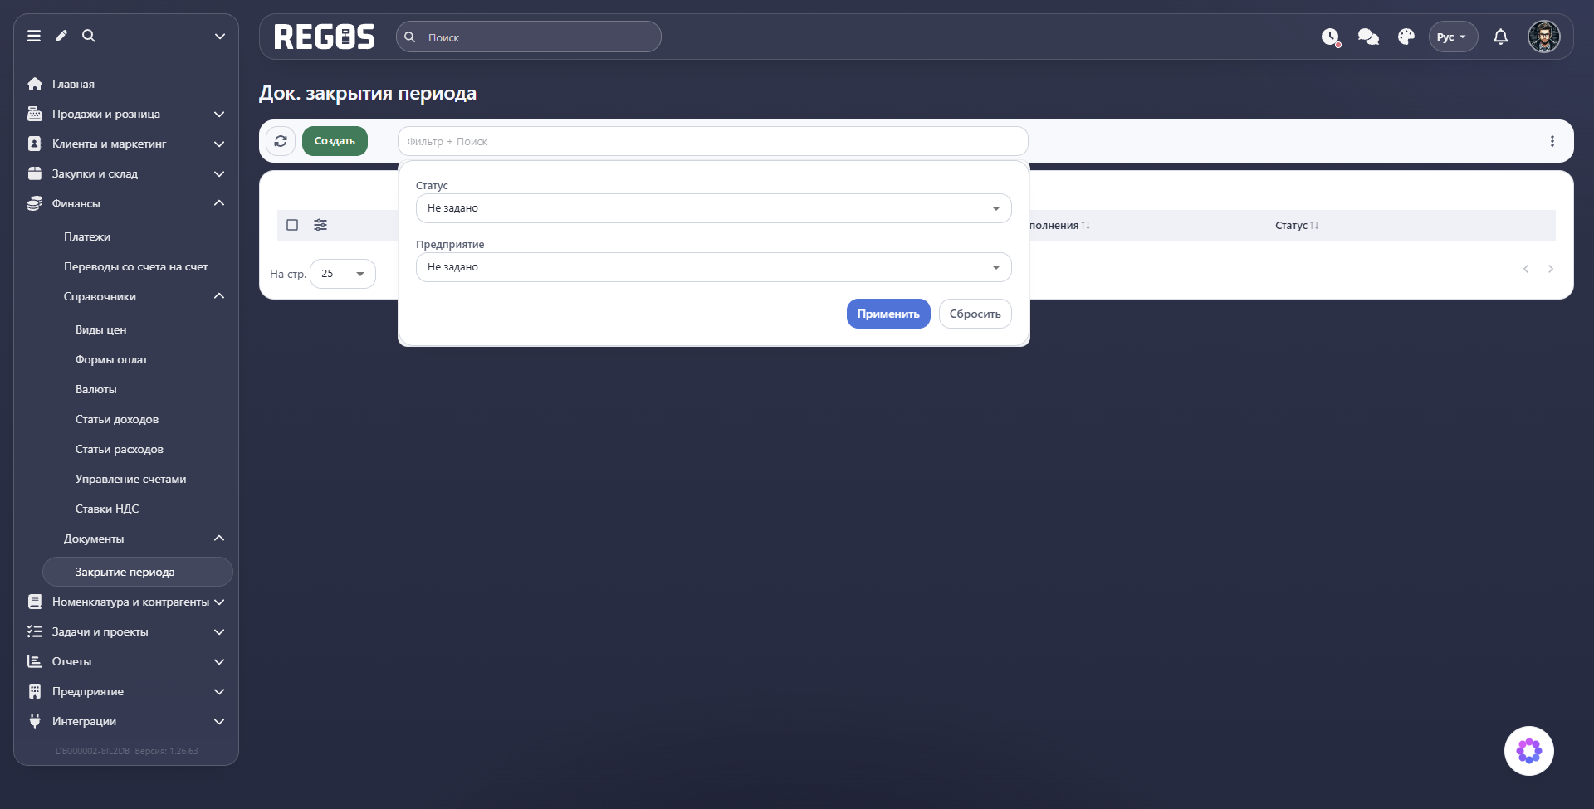
Task: Click the pencil edit icon in sidebar
Action: point(61,36)
